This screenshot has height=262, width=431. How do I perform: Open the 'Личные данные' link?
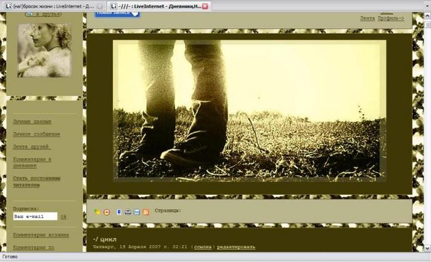click(x=32, y=121)
